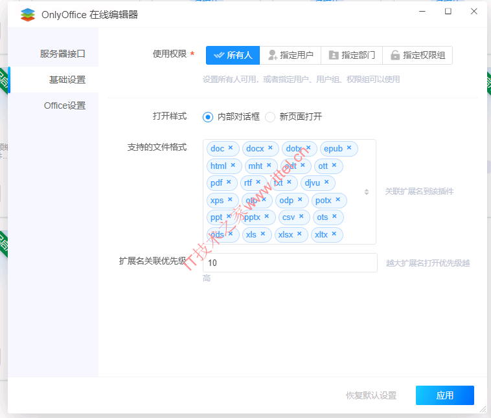Remove the xlsx format tag
491x418 pixels.
pyautogui.click(x=299, y=234)
